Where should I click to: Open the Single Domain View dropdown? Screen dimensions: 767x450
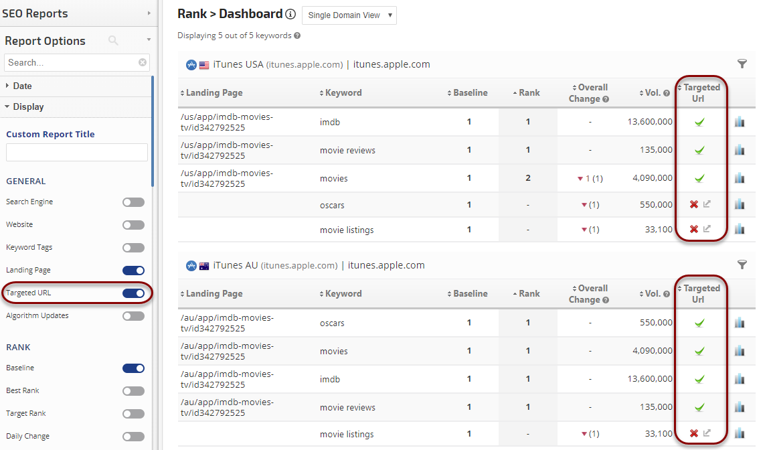pos(349,15)
